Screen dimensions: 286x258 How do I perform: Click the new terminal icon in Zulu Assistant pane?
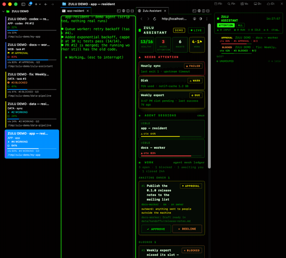click(194, 11)
